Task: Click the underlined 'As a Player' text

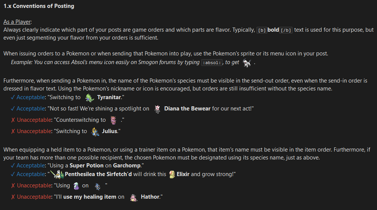Action: pos(17,22)
